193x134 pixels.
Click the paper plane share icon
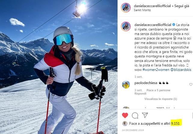145,115
